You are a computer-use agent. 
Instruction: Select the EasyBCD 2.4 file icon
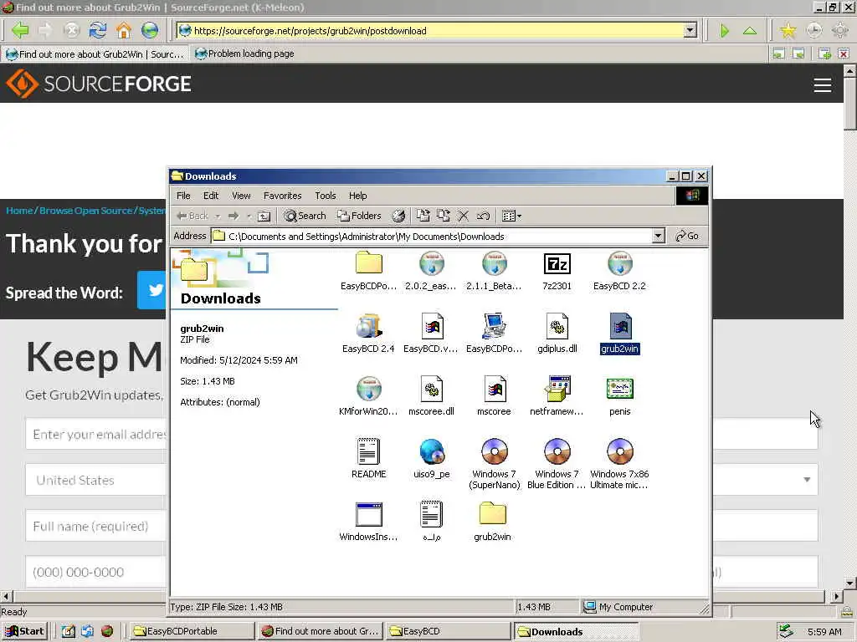pyautogui.click(x=369, y=327)
